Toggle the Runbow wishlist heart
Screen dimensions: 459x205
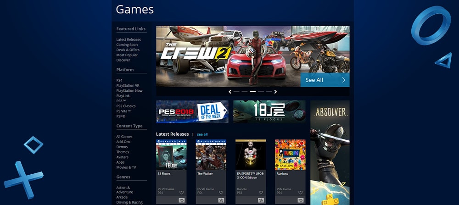point(300,193)
